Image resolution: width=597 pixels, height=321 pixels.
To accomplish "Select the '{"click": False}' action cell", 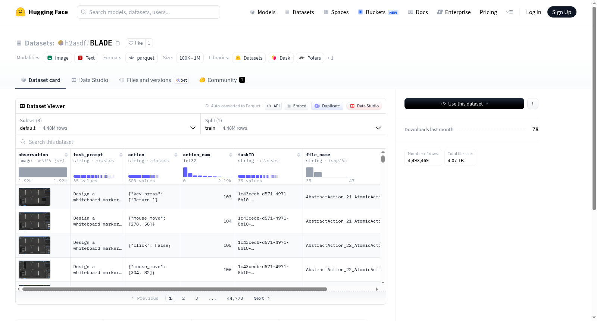I will click(153, 245).
